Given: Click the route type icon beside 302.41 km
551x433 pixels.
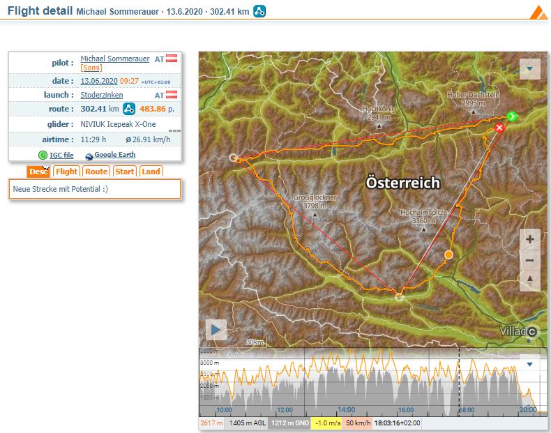Looking at the screenshot, I should pyautogui.click(x=129, y=109).
